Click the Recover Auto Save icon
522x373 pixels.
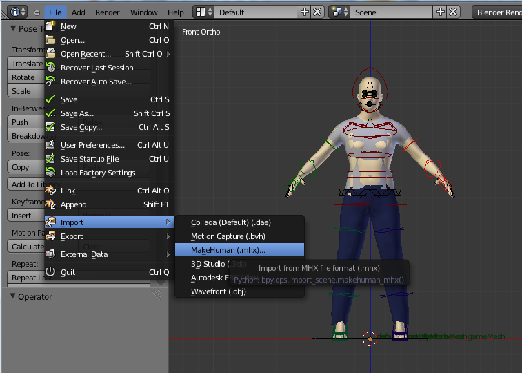point(50,82)
